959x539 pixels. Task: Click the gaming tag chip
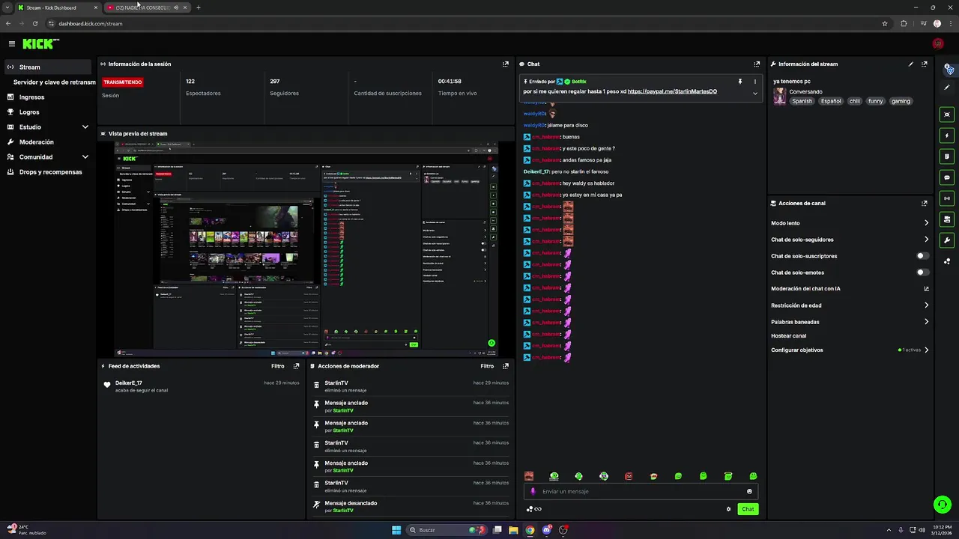[x=901, y=101]
